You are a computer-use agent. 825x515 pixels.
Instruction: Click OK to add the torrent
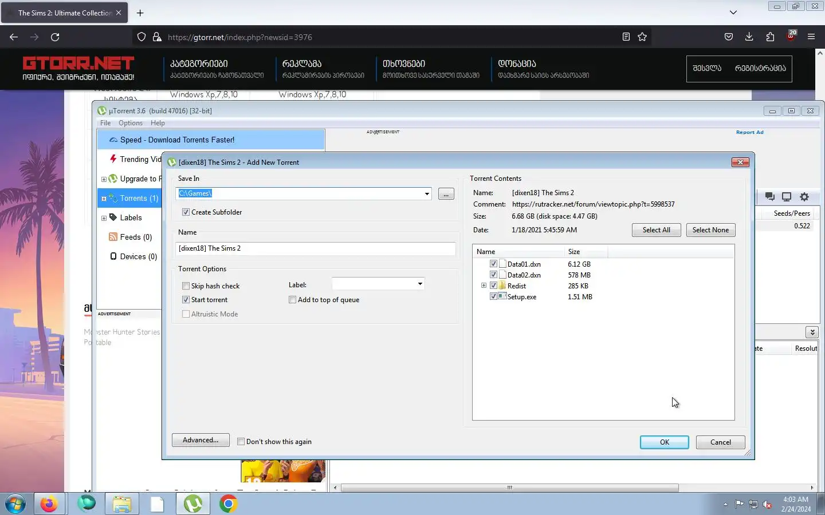[665, 442]
